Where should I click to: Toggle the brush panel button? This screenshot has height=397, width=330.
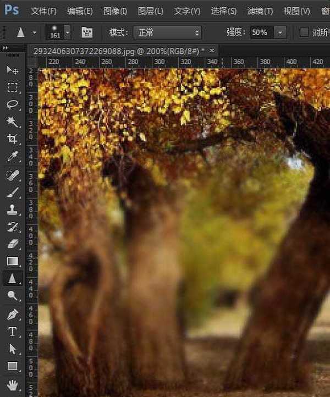point(87,32)
